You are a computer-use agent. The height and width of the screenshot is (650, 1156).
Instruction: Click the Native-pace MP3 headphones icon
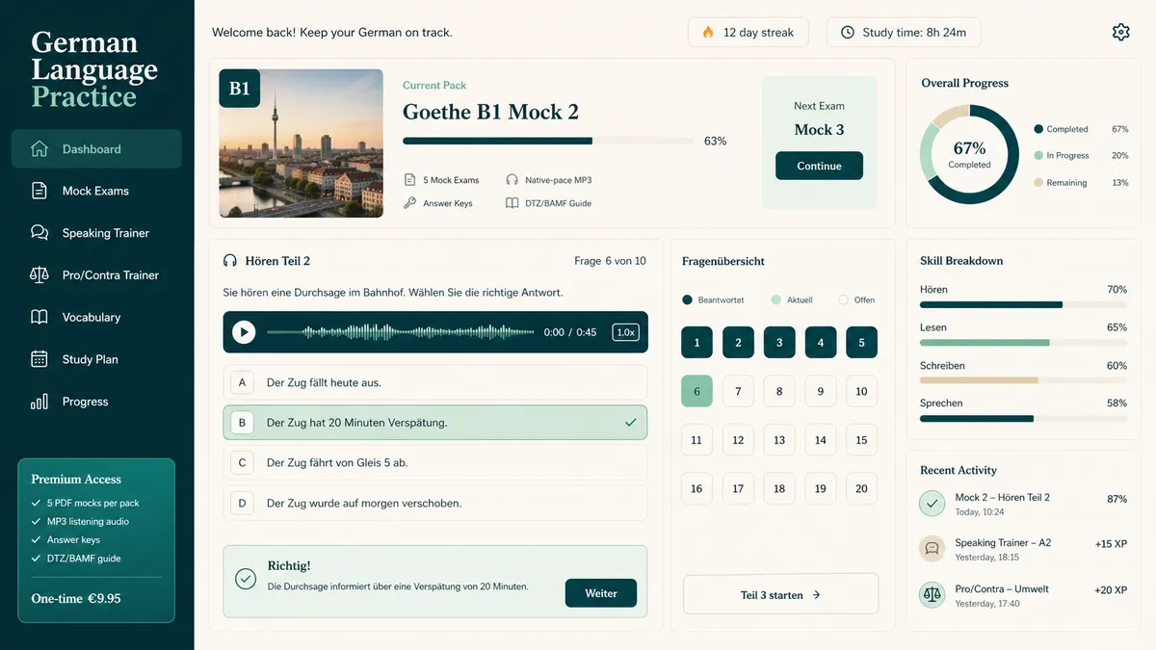click(x=512, y=180)
